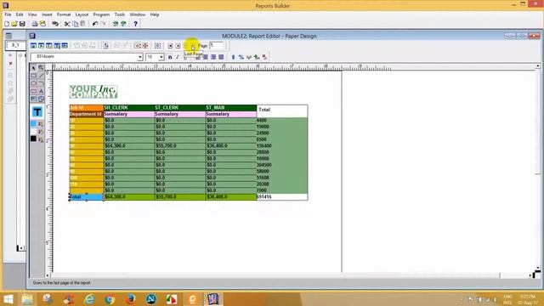Select the Magnify tool in tool palette
This screenshot has width=544, height=306.
pos(41,68)
